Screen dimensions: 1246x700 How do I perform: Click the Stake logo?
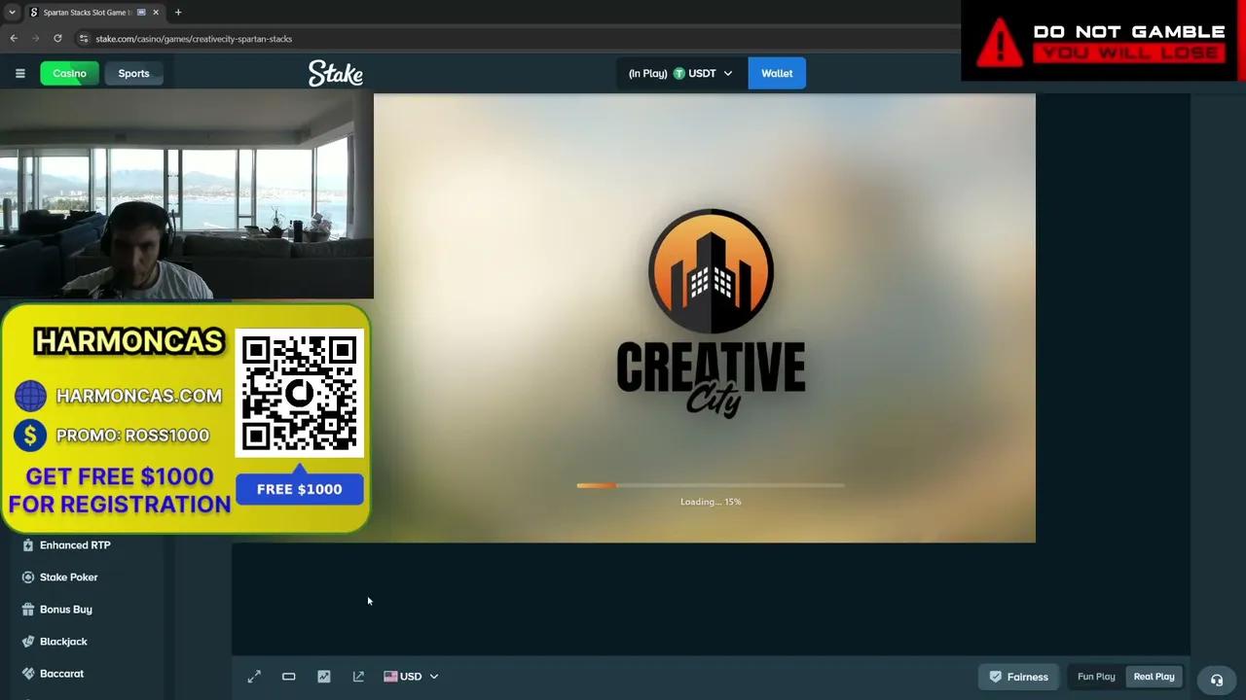[x=336, y=73]
